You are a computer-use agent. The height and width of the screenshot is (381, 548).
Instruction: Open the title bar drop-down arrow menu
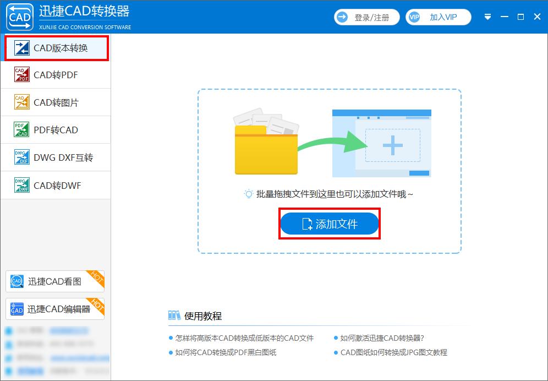click(x=487, y=17)
